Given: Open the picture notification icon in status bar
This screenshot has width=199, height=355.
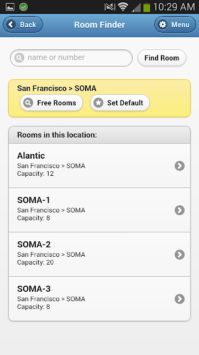Looking at the screenshot, I should [10, 7].
